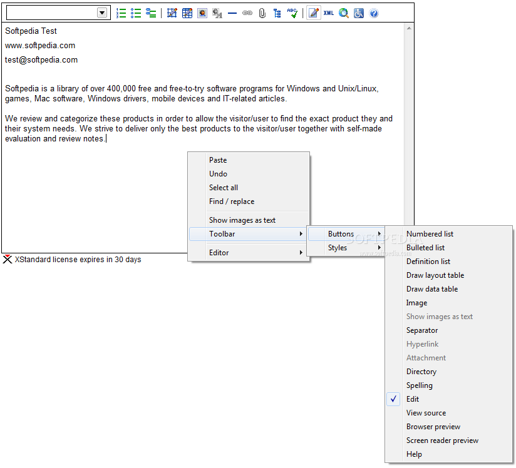Open the styles dropdown arrow in toolbar
The width and height of the screenshot is (516, 468).
pyautogui.click(x=102, y=13)
